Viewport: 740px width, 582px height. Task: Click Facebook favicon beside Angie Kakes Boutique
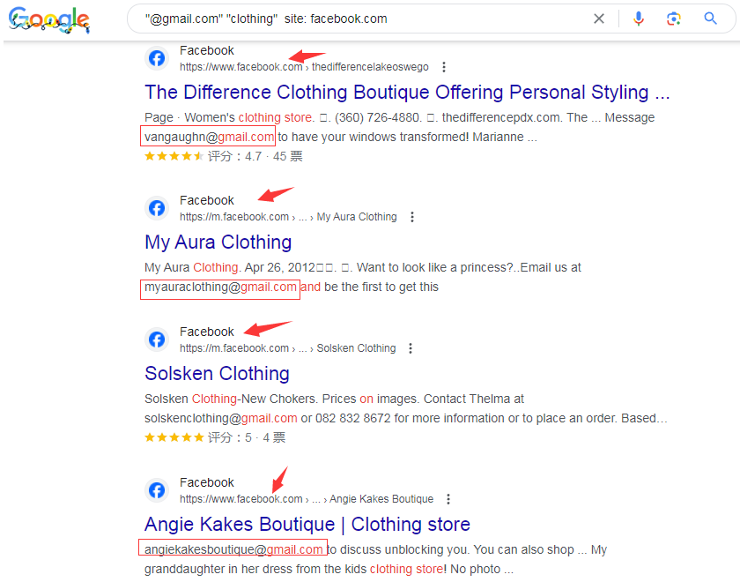point(157,490)
